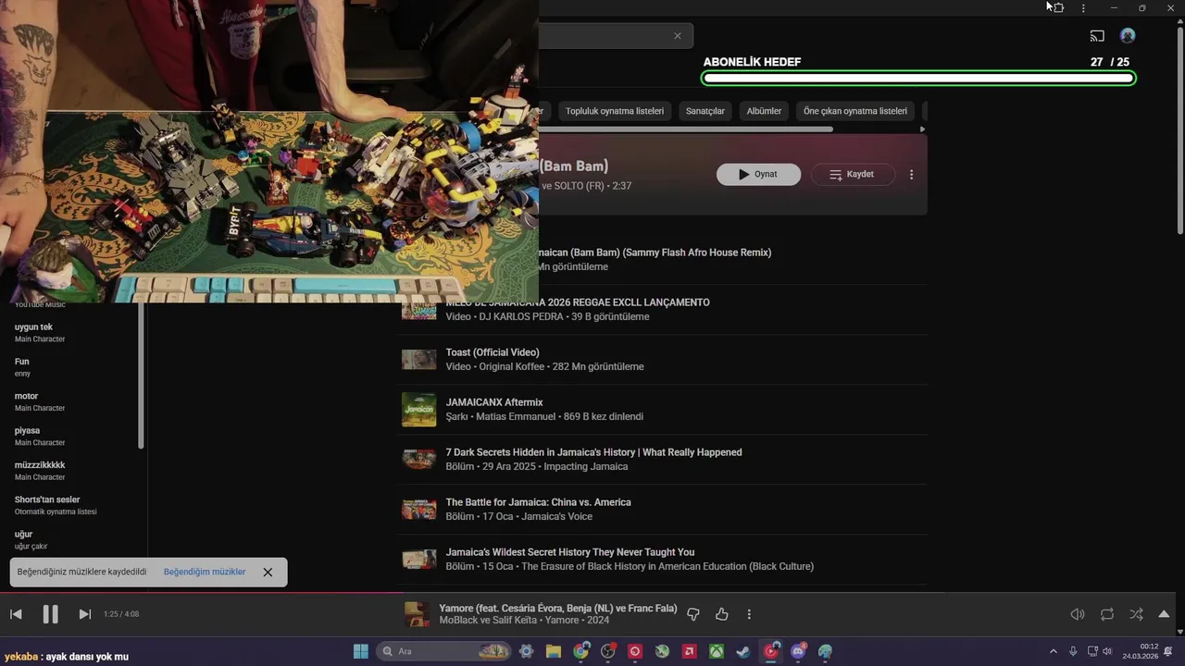This screenshot has height=666, width=1185.
Task: Open the JAMAICANX Aftermix song
Action: [x=494, y=402]
